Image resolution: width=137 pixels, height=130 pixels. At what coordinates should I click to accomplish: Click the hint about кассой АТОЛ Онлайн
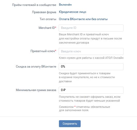[91, 58]
